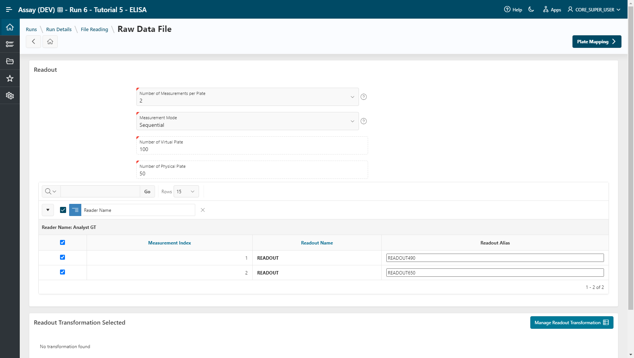Toggle checkbox for measurement index 1
Viewport: 634px width, 358px height.
pos(63,257)
